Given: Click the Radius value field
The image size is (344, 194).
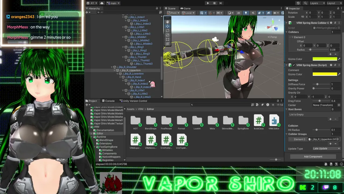Looking at the screenshot, I should [x=335, y=50].
